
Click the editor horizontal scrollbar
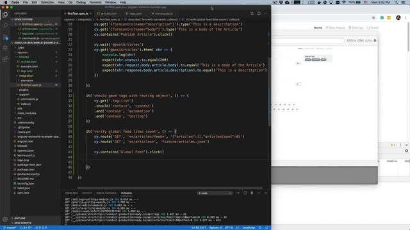point(170,188)
